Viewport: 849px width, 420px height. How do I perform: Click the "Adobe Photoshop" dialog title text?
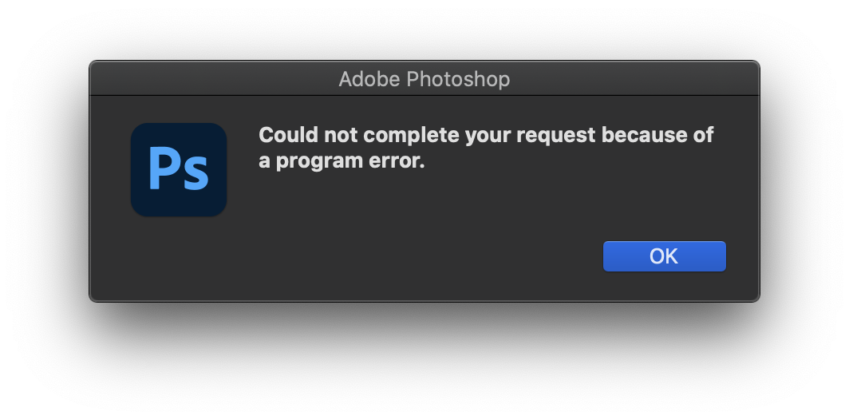coord(424,79)
